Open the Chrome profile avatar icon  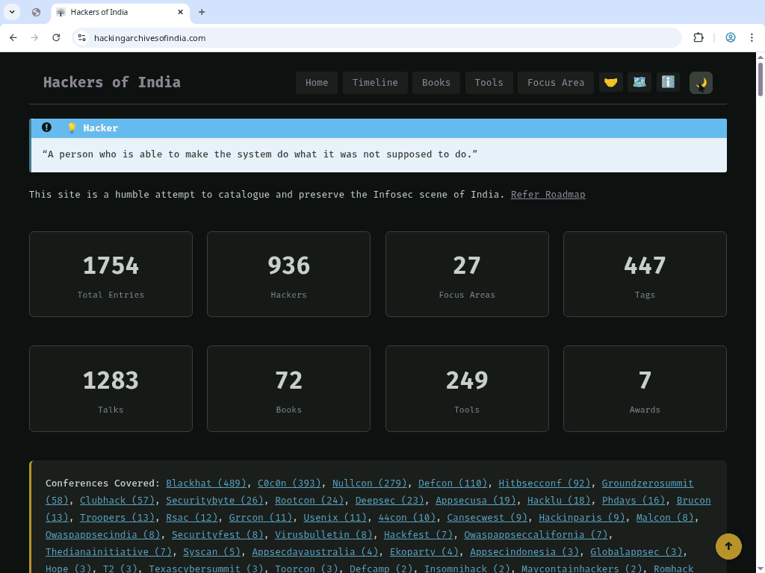click(x=731, y=38)
